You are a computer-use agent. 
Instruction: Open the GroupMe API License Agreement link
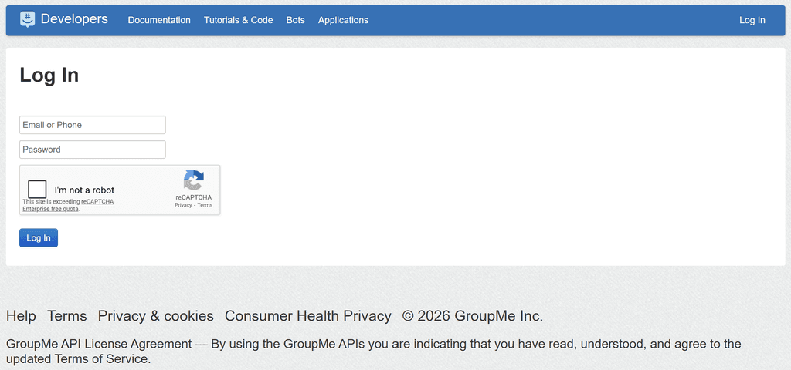pos(99,345)
